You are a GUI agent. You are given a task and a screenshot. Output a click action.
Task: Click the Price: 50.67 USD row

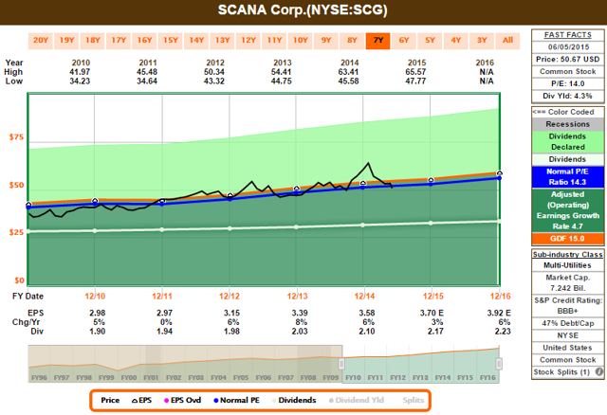[x=567, y=59]
